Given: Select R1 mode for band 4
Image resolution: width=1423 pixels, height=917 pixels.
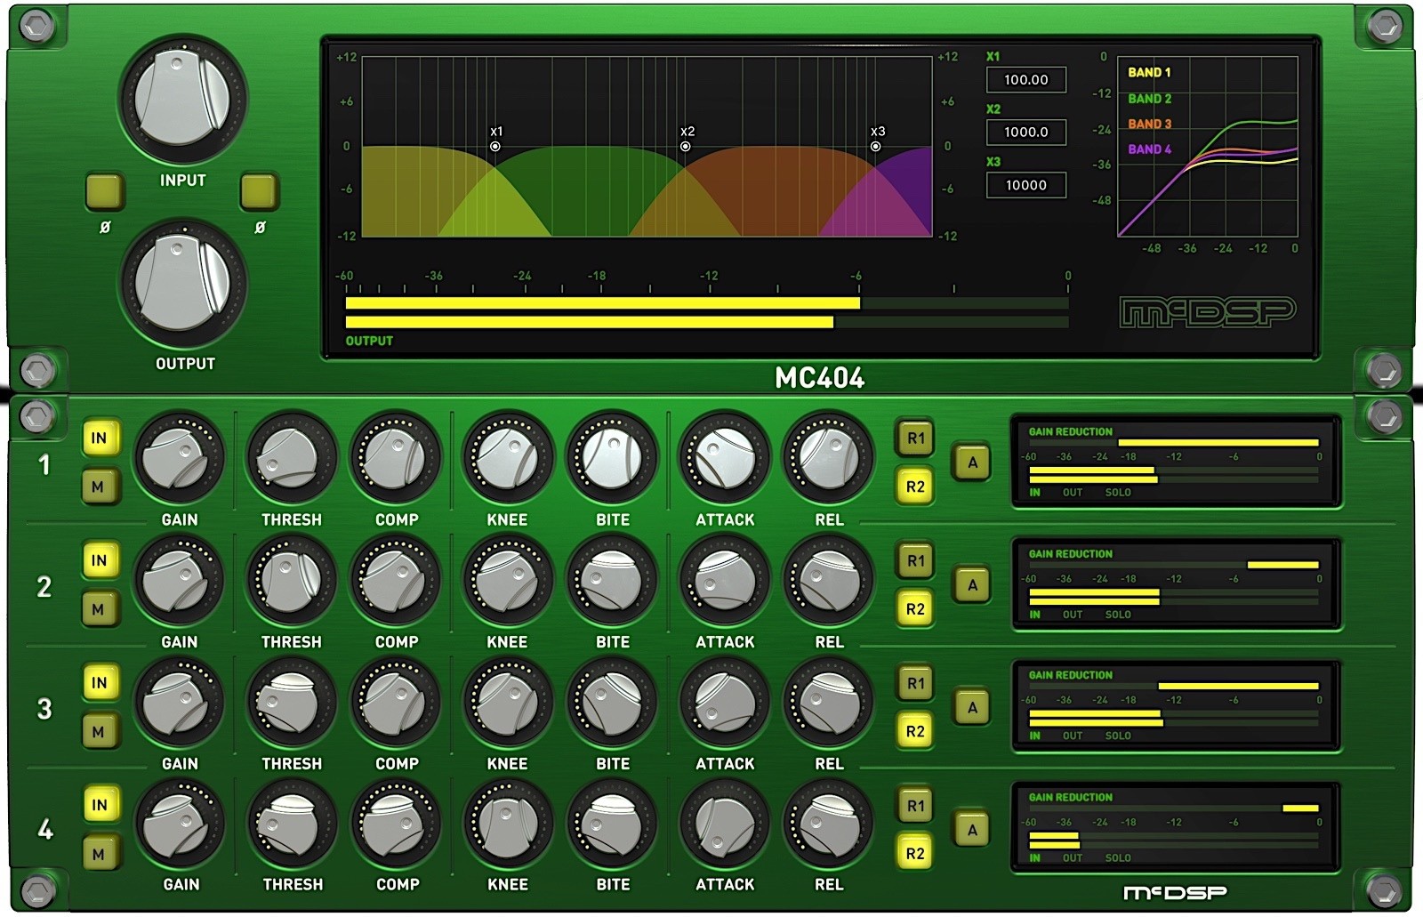Looking at the screenshot, I should 915,805.
